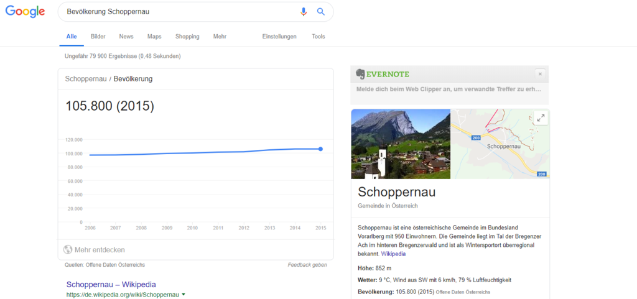The height and width of the screenshot is (299, 637).
Task: Open Schoppernau – Wikipedia search result
Action: 111,284
